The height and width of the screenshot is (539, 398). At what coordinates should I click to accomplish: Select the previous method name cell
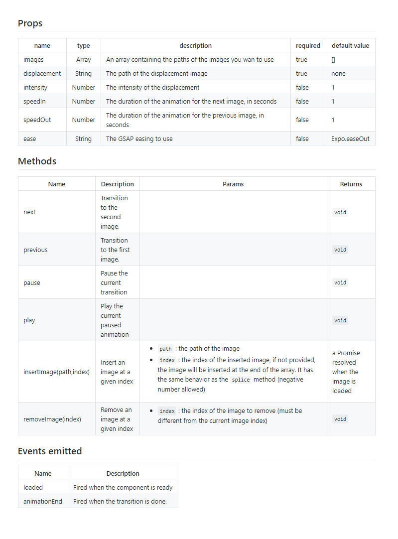pos(35,250)
